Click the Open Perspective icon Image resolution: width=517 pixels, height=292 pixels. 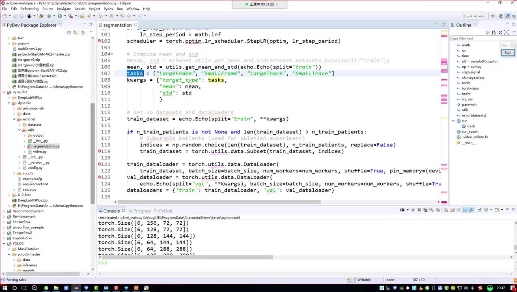pyautogui.click(x=493, y=16)
